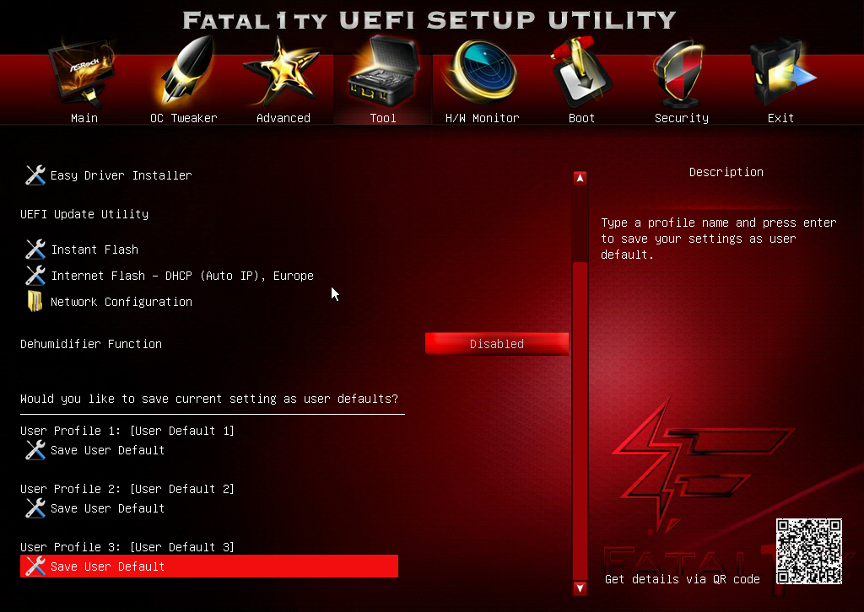Screen dimensions: 864x612
Task: Click wrench icon beside Instant Flash
Action: pyautogui.click(x=35, y=250)
